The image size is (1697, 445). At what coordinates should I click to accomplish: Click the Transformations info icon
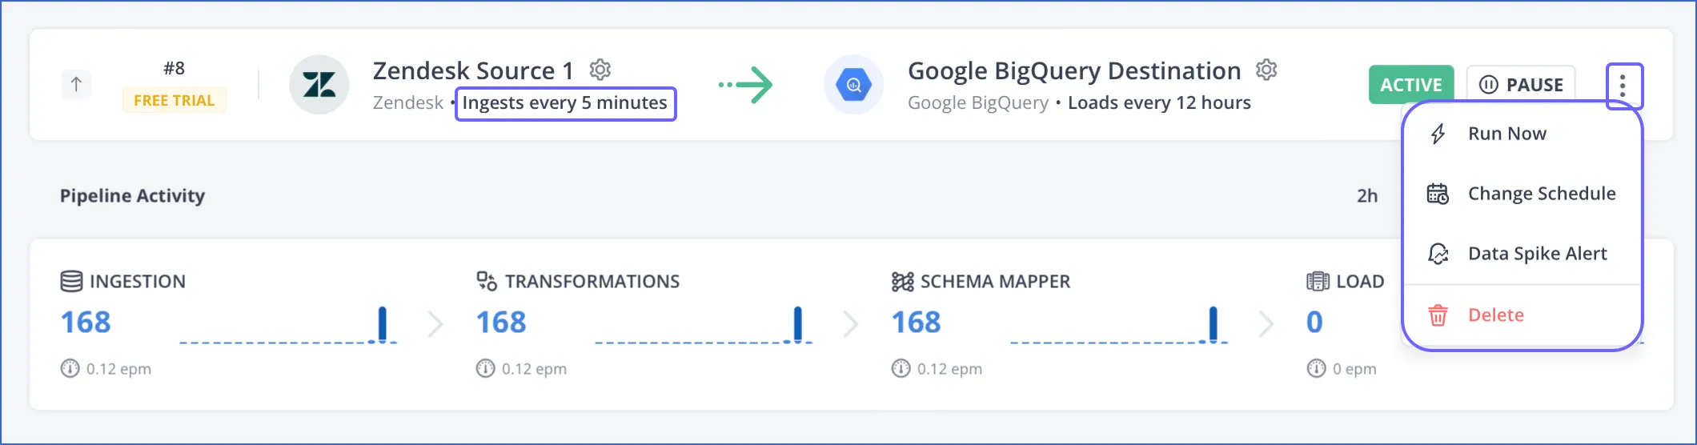[x=485, y=368]
